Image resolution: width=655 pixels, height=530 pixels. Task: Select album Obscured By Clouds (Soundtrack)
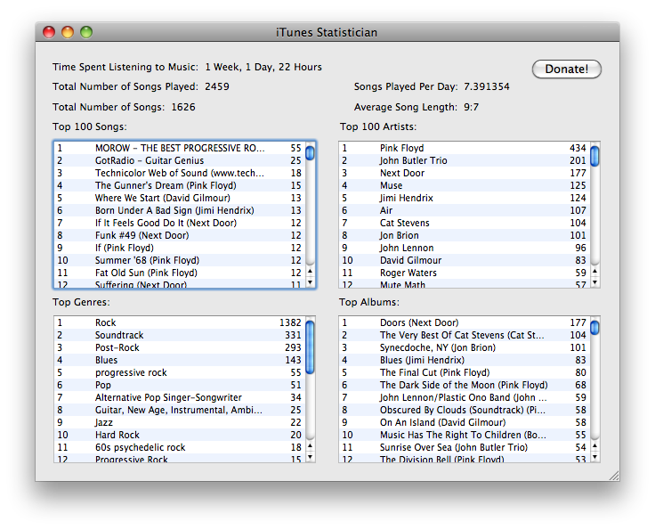(465, 410)
